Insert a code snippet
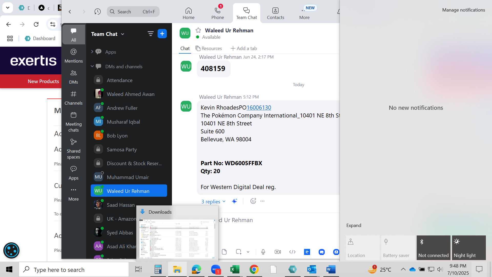 [292, 252]
